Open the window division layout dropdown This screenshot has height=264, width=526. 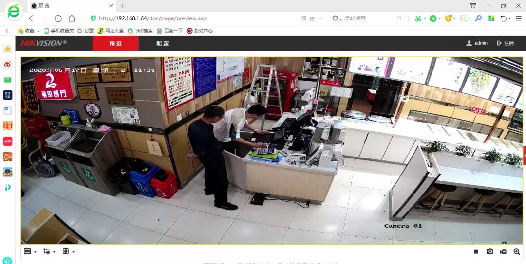tap(30, 251)
